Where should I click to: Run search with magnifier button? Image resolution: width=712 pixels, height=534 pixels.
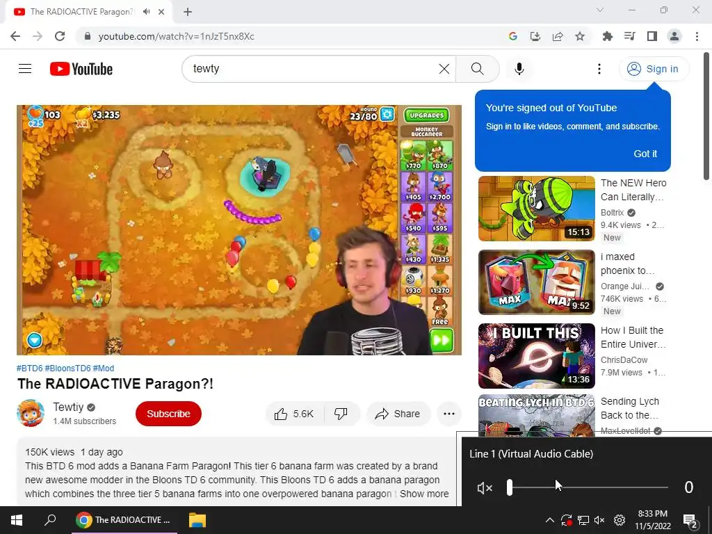pos(477,69)
